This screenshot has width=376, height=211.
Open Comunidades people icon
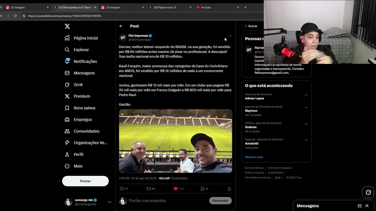pyautogui.click(x=67, y=131)
